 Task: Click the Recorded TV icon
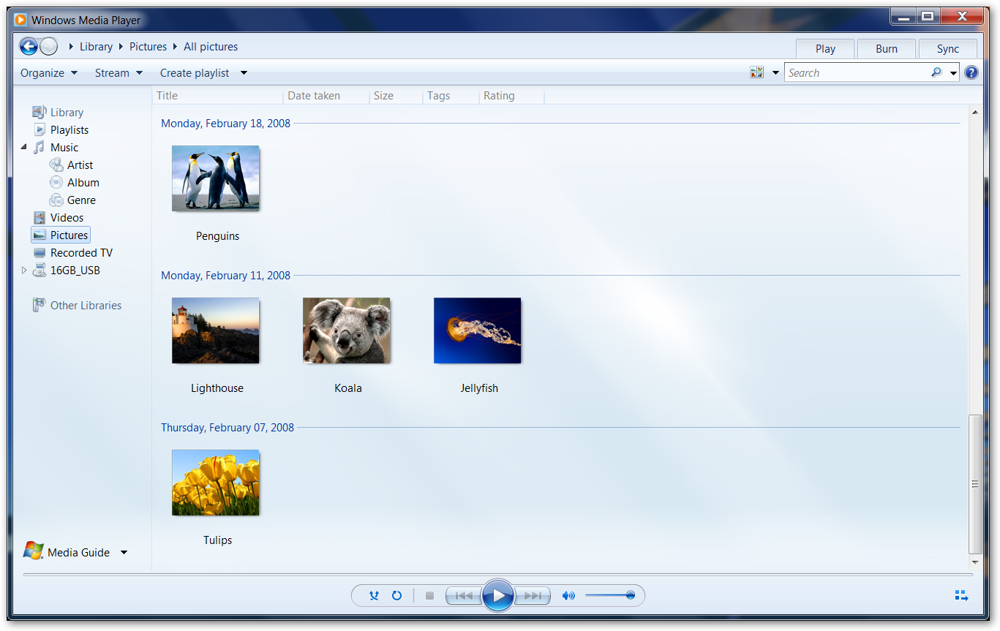click(x=40, y=253)
